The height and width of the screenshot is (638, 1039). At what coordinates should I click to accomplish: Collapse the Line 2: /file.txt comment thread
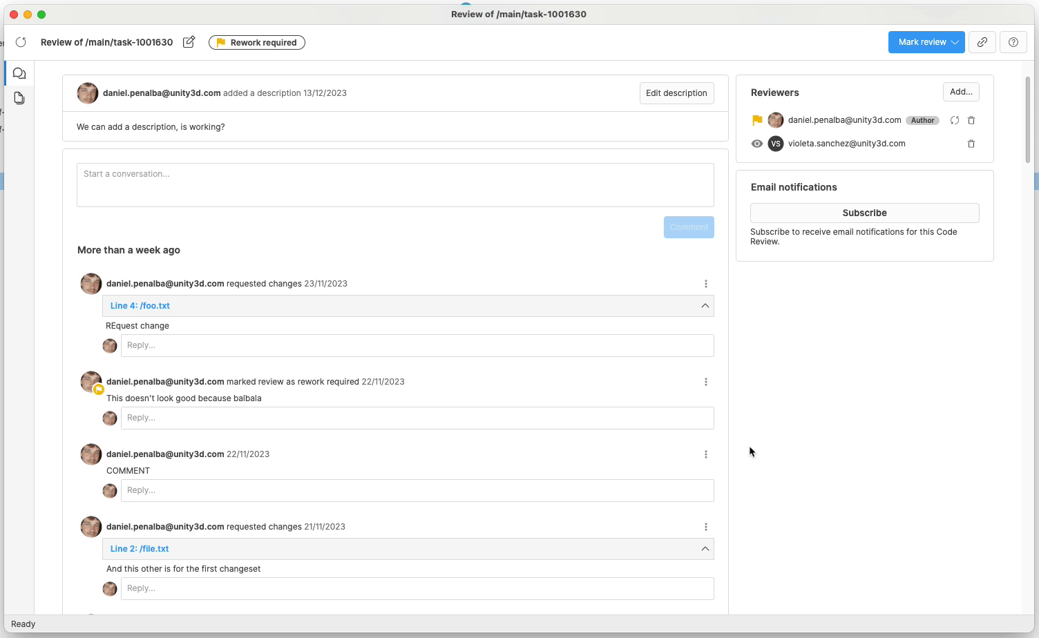point(705,548)
